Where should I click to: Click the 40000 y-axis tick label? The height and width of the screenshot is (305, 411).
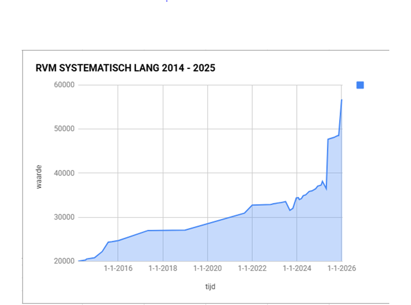click(x=61, y=173)
